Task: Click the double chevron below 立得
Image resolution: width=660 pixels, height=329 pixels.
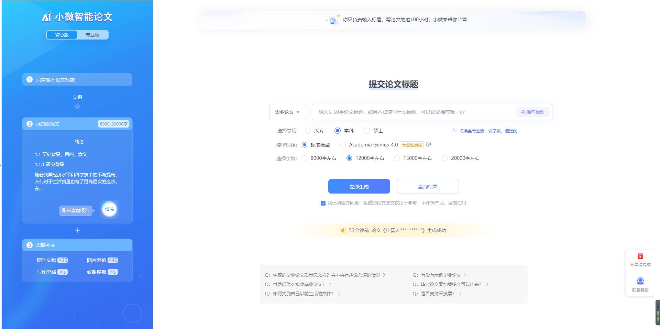Action: pyautogui.click(x=77, y=107)
